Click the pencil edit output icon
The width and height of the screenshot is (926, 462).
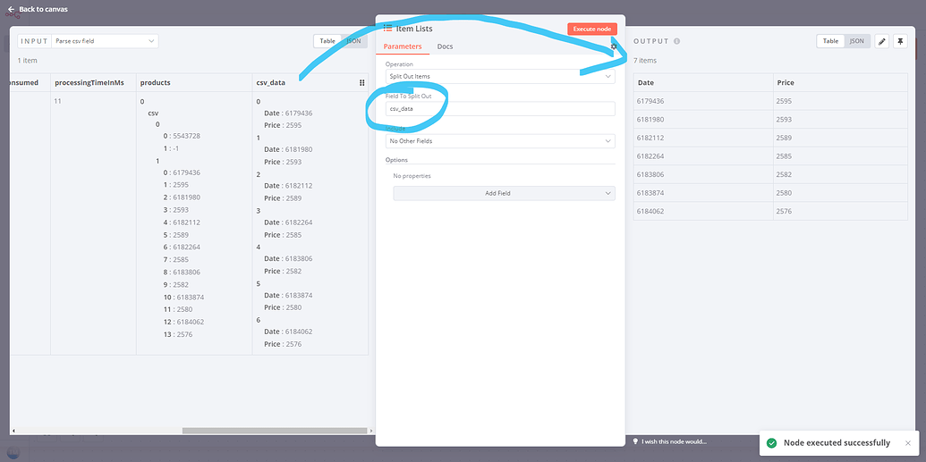pos(881,41)
